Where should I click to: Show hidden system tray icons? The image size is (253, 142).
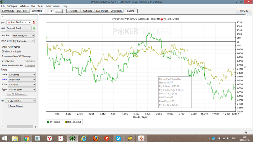point(209,138)
